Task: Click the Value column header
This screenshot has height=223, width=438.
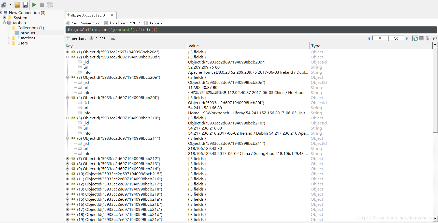Action: tap(248, 46)
